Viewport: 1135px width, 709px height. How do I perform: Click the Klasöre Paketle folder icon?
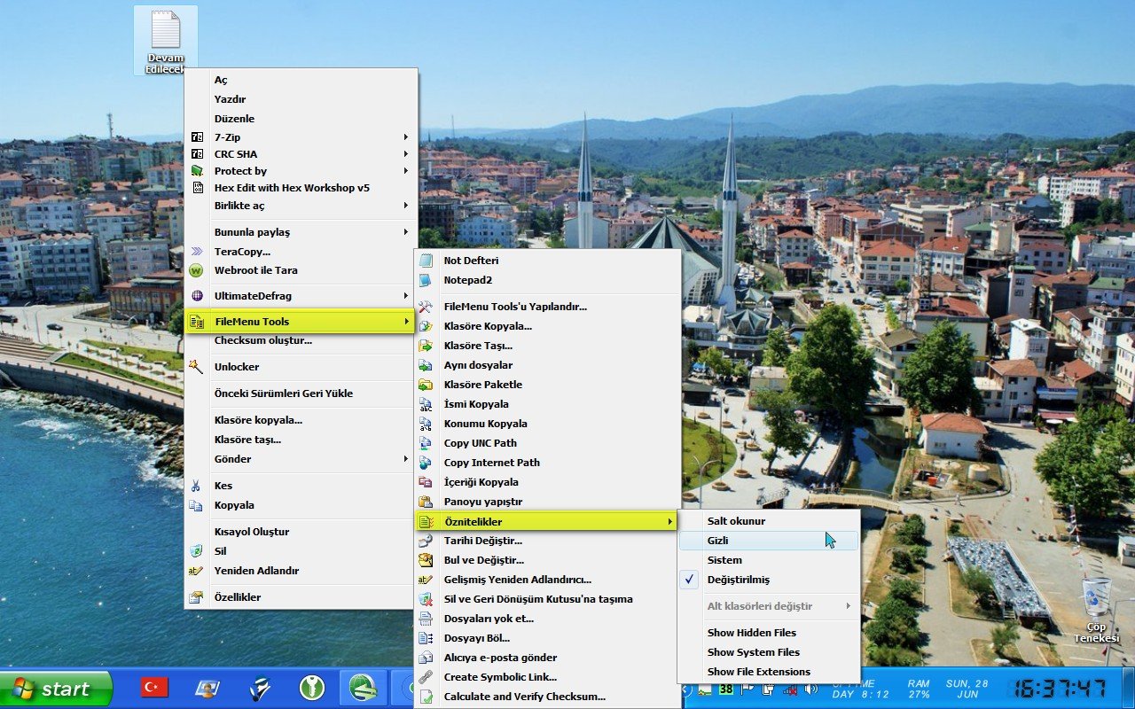[426, 385]
